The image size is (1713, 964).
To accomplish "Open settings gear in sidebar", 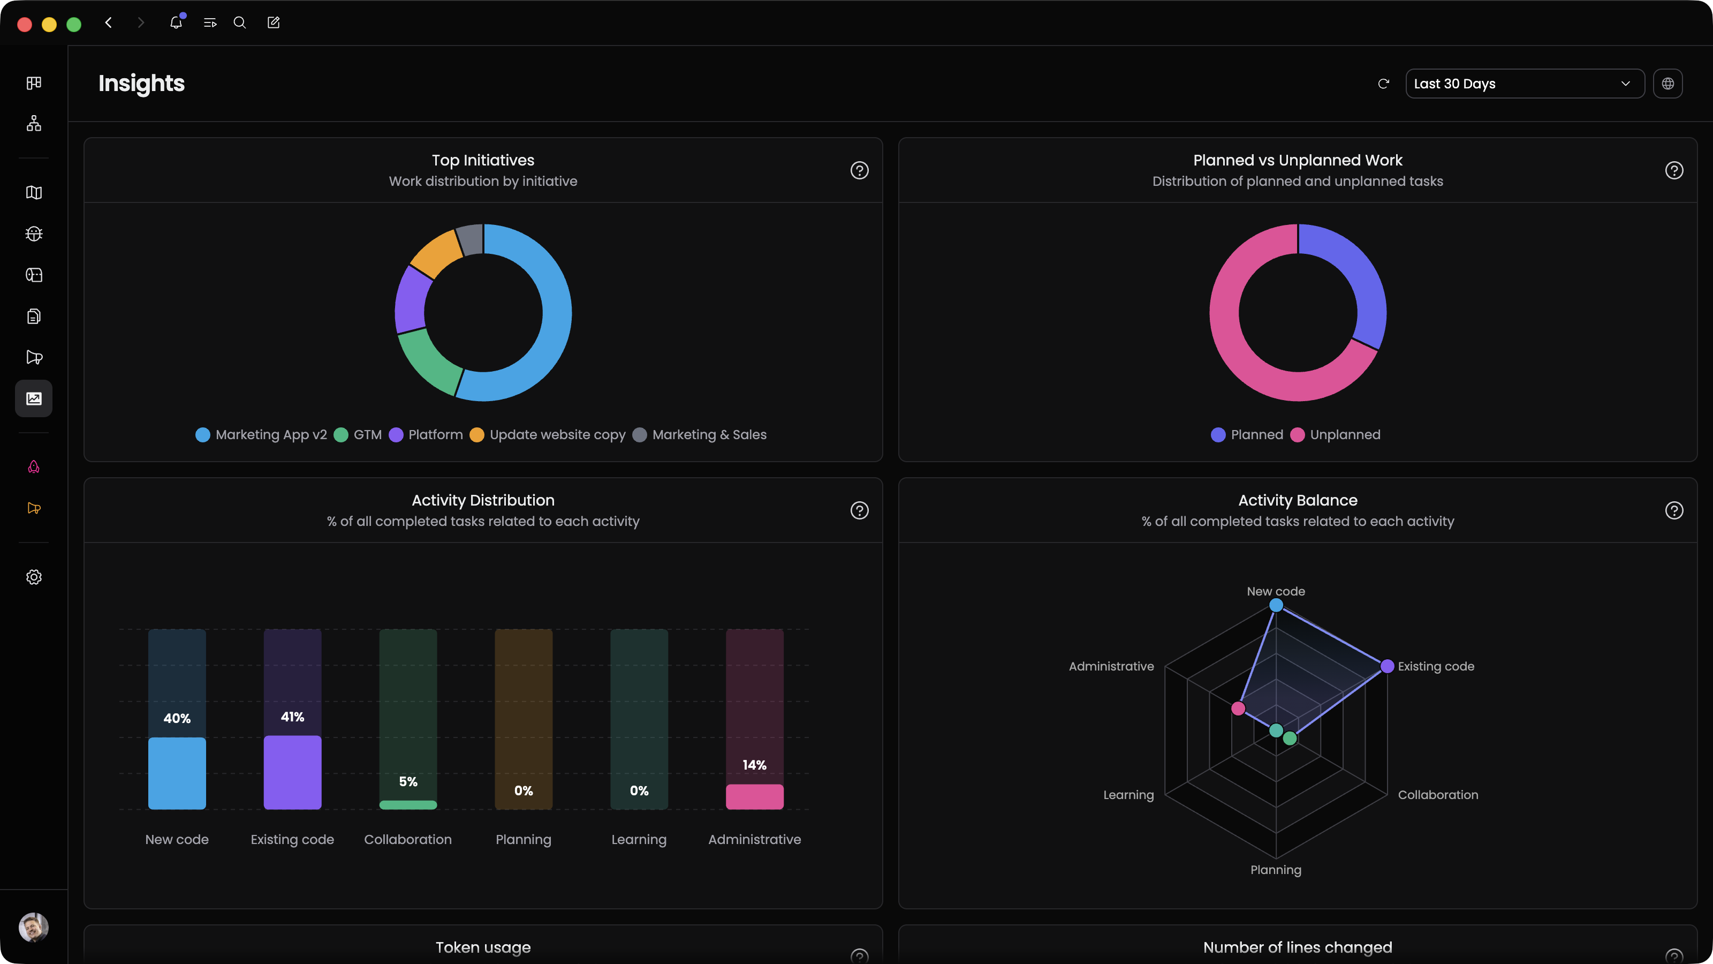I will [x=34, y=577].
